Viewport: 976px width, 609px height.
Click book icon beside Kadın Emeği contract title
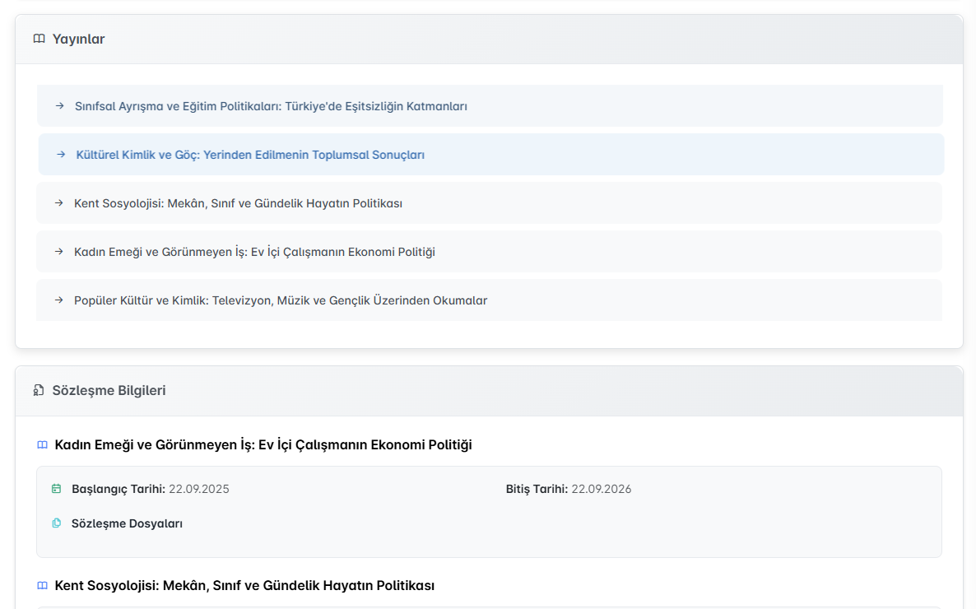tap(43, 445)
